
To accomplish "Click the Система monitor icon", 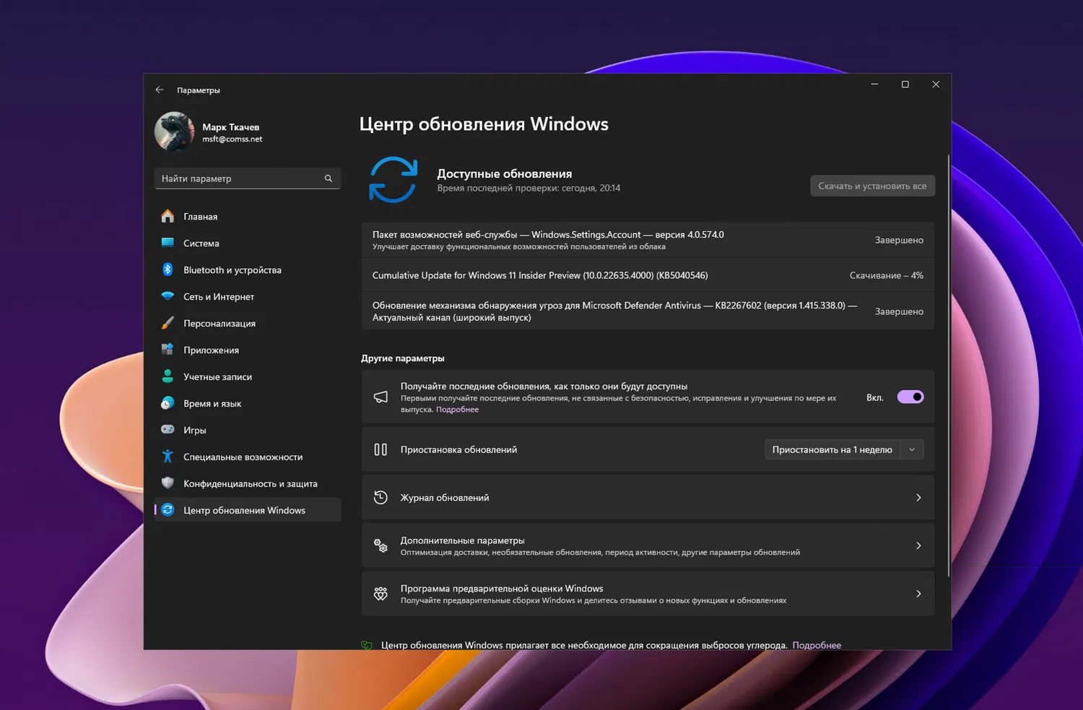I will [168, 243].
